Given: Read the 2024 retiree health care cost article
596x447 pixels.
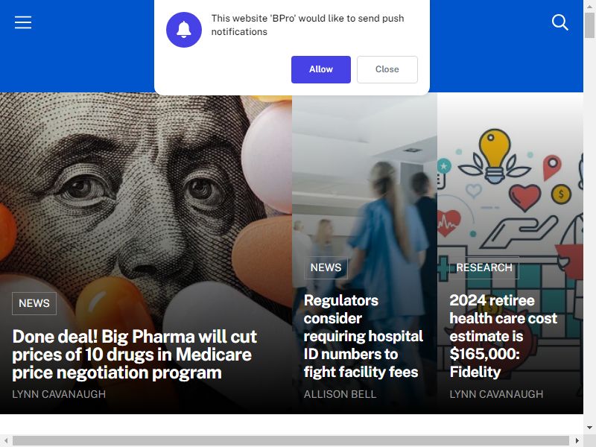Looking at the screenshot, I should 504,336.
